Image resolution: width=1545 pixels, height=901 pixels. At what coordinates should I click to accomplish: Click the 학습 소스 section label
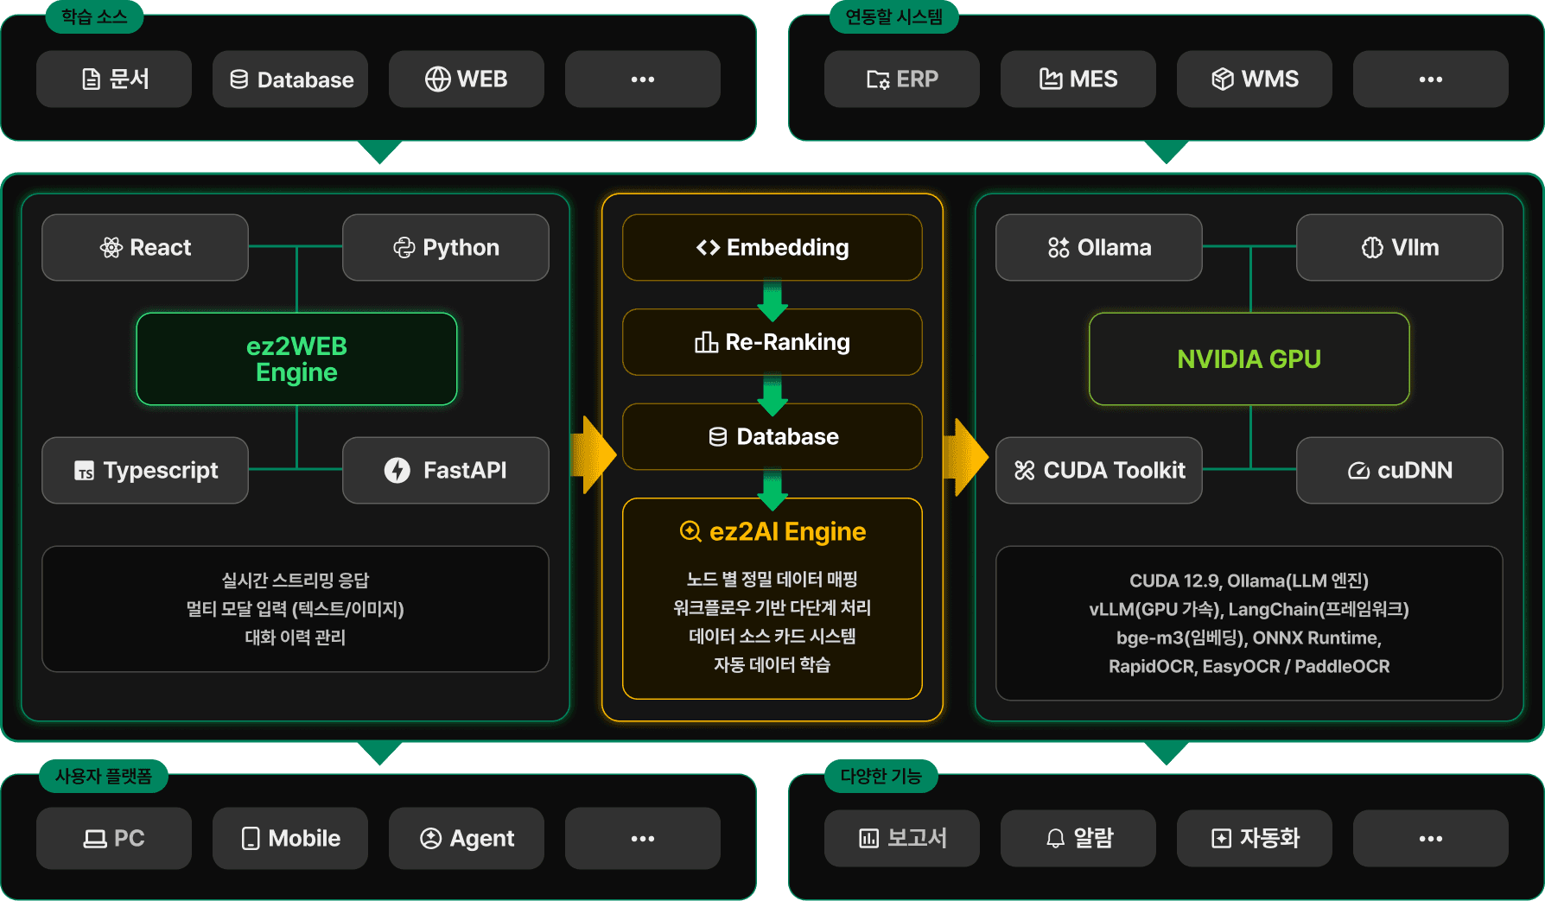point(94,16)
